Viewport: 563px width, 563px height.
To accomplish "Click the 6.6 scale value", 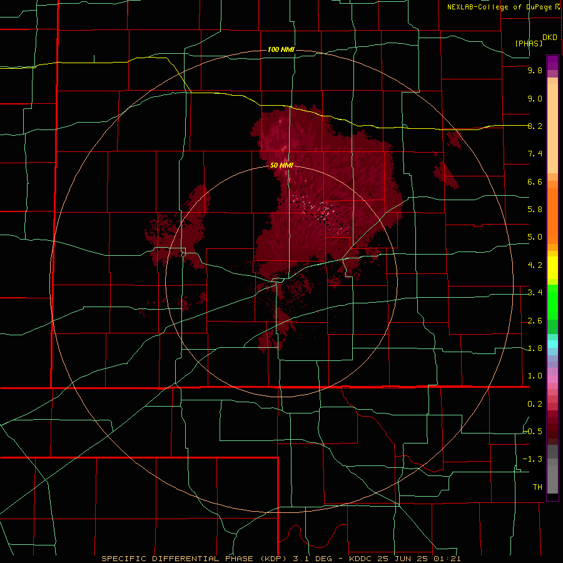I will tap(535, 181).
